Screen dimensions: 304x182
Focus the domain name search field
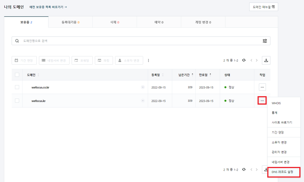point(141,41)
